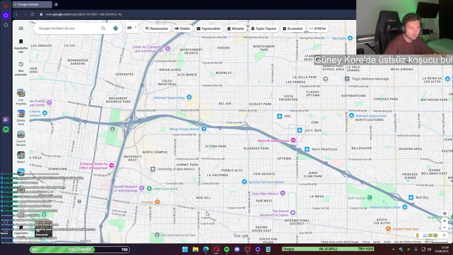Select the Marriott Albuquerque hotel pin

point(293,141)
